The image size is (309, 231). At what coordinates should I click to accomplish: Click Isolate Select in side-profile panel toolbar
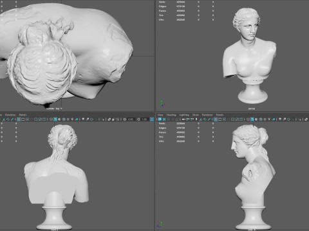pyautogui.click(x=299, y=119)
